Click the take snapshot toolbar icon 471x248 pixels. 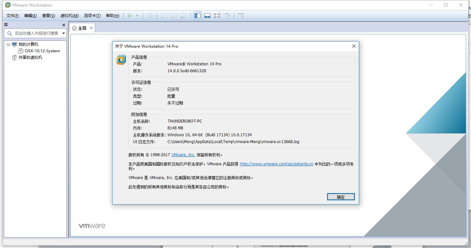click(x=164, y=16)
